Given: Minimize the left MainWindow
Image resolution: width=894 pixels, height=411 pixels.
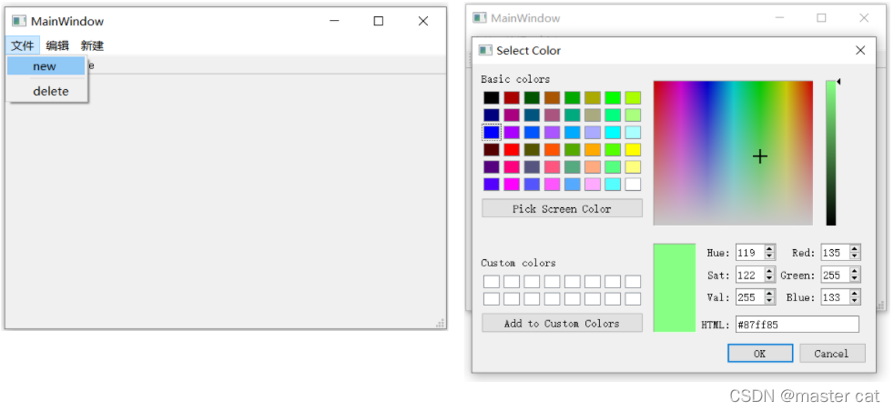Looking at the screenshot, I should coord(334,21).
